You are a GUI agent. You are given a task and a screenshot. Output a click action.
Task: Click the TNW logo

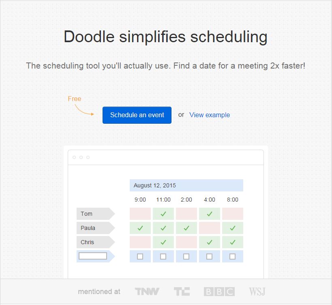pos(147,291)
